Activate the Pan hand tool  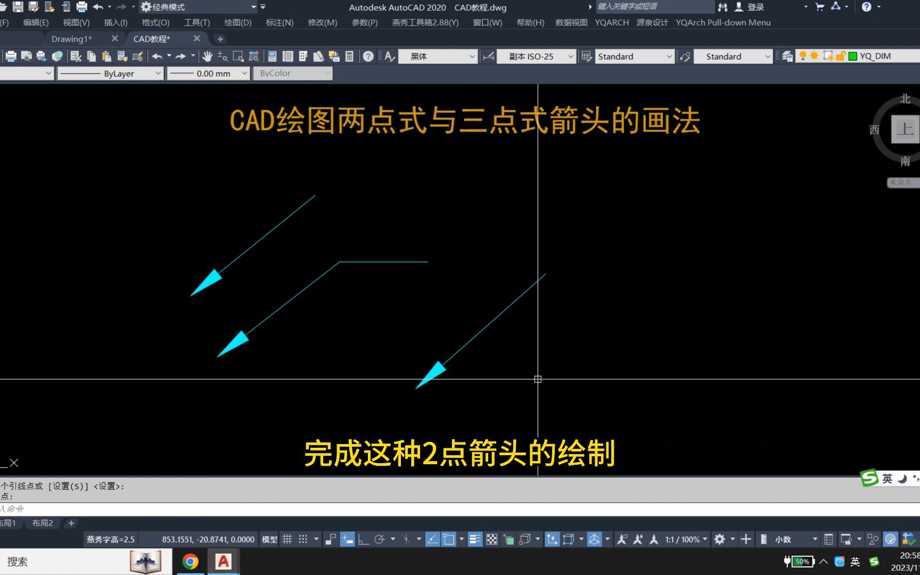(207, 56)
